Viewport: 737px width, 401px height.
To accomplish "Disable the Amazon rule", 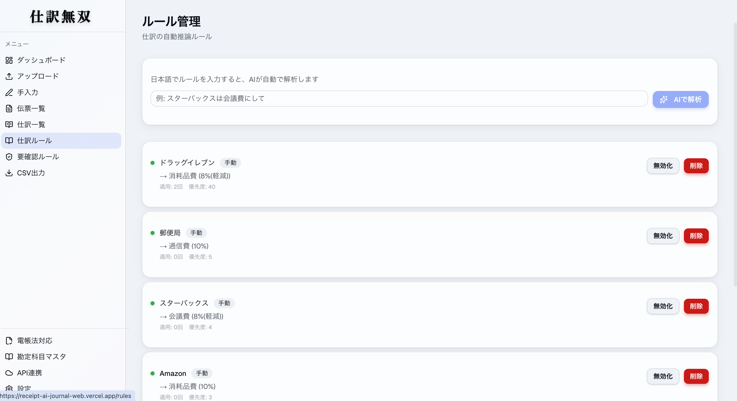I will coord(663,376).
